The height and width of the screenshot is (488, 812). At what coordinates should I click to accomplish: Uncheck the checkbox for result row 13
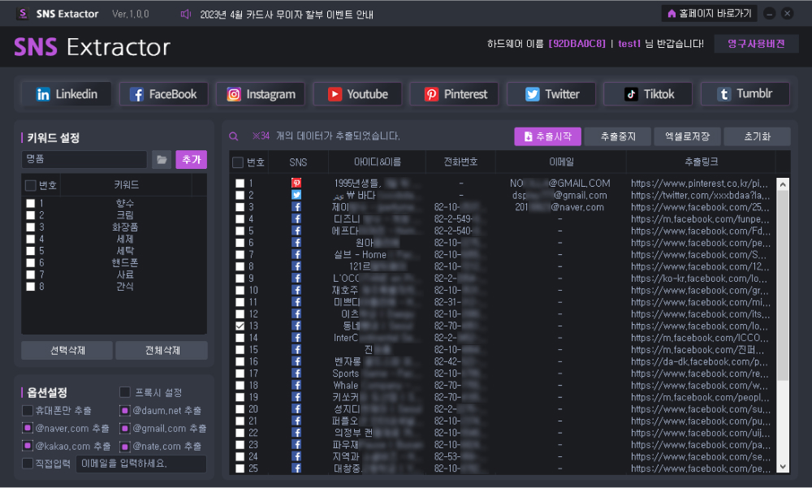pyautogui.click(x=240, y=326)
